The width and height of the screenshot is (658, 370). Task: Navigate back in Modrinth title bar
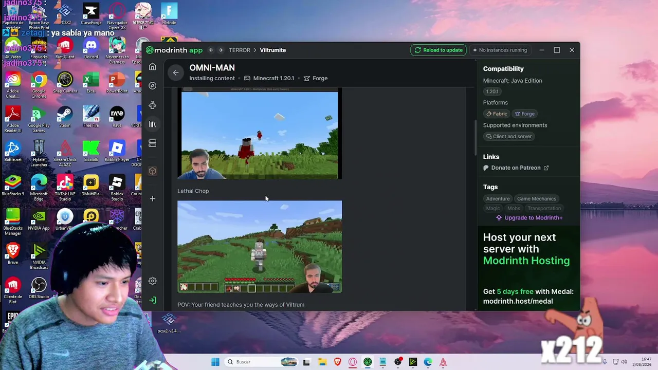tap(211, 50)
